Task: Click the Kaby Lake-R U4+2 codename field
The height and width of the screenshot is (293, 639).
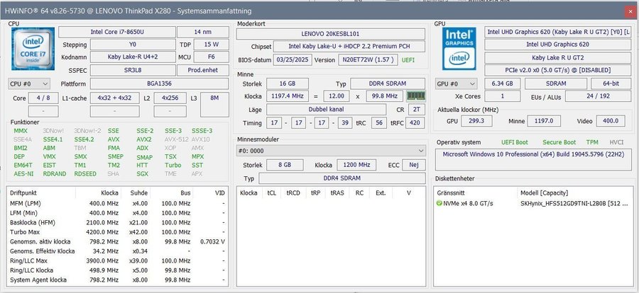Action: (133, 57)
